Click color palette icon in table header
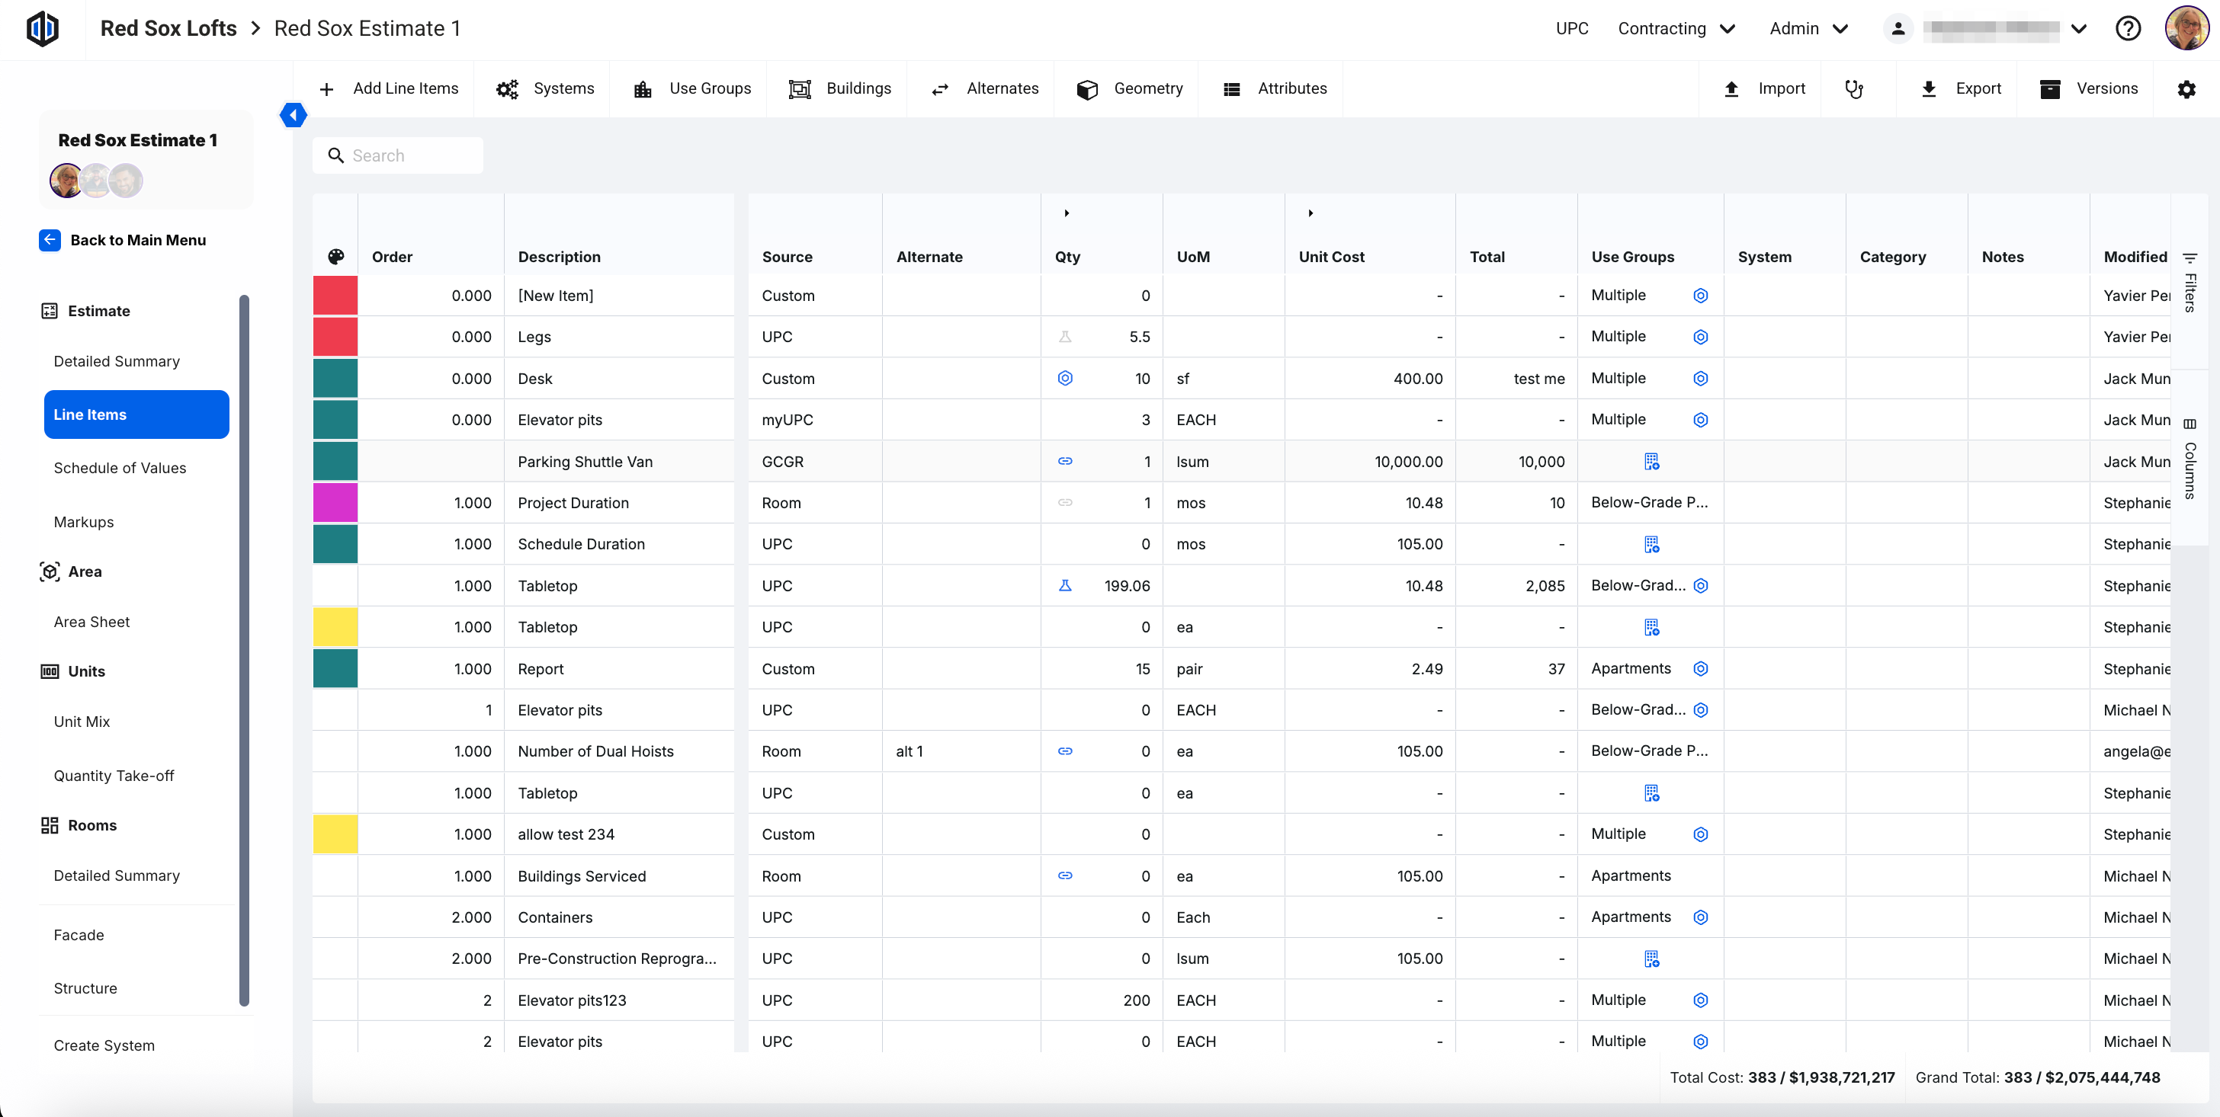This screenshot has width=2220, height=1117. click(x=336, y=256)
